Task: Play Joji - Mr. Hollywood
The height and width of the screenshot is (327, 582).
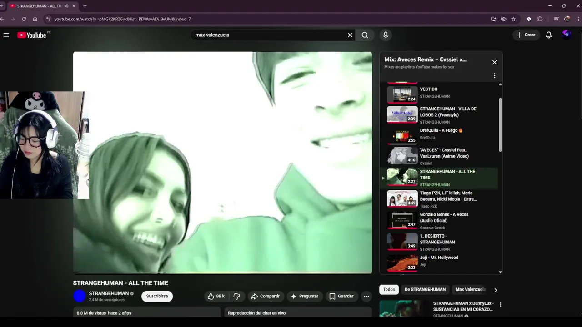Action: point(439,263)
